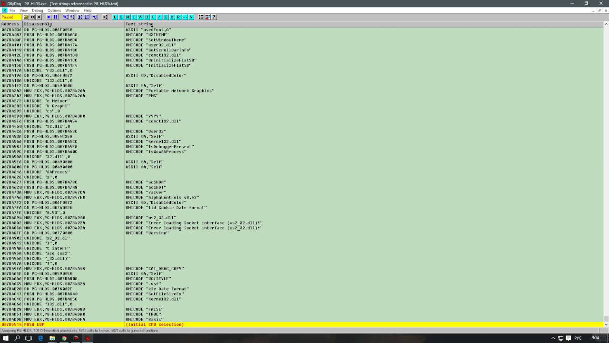Image resolution: width=609 pixels, height=343 pixels.
Task: Open the Log window with L button
Action: click(x=115, y=17)
